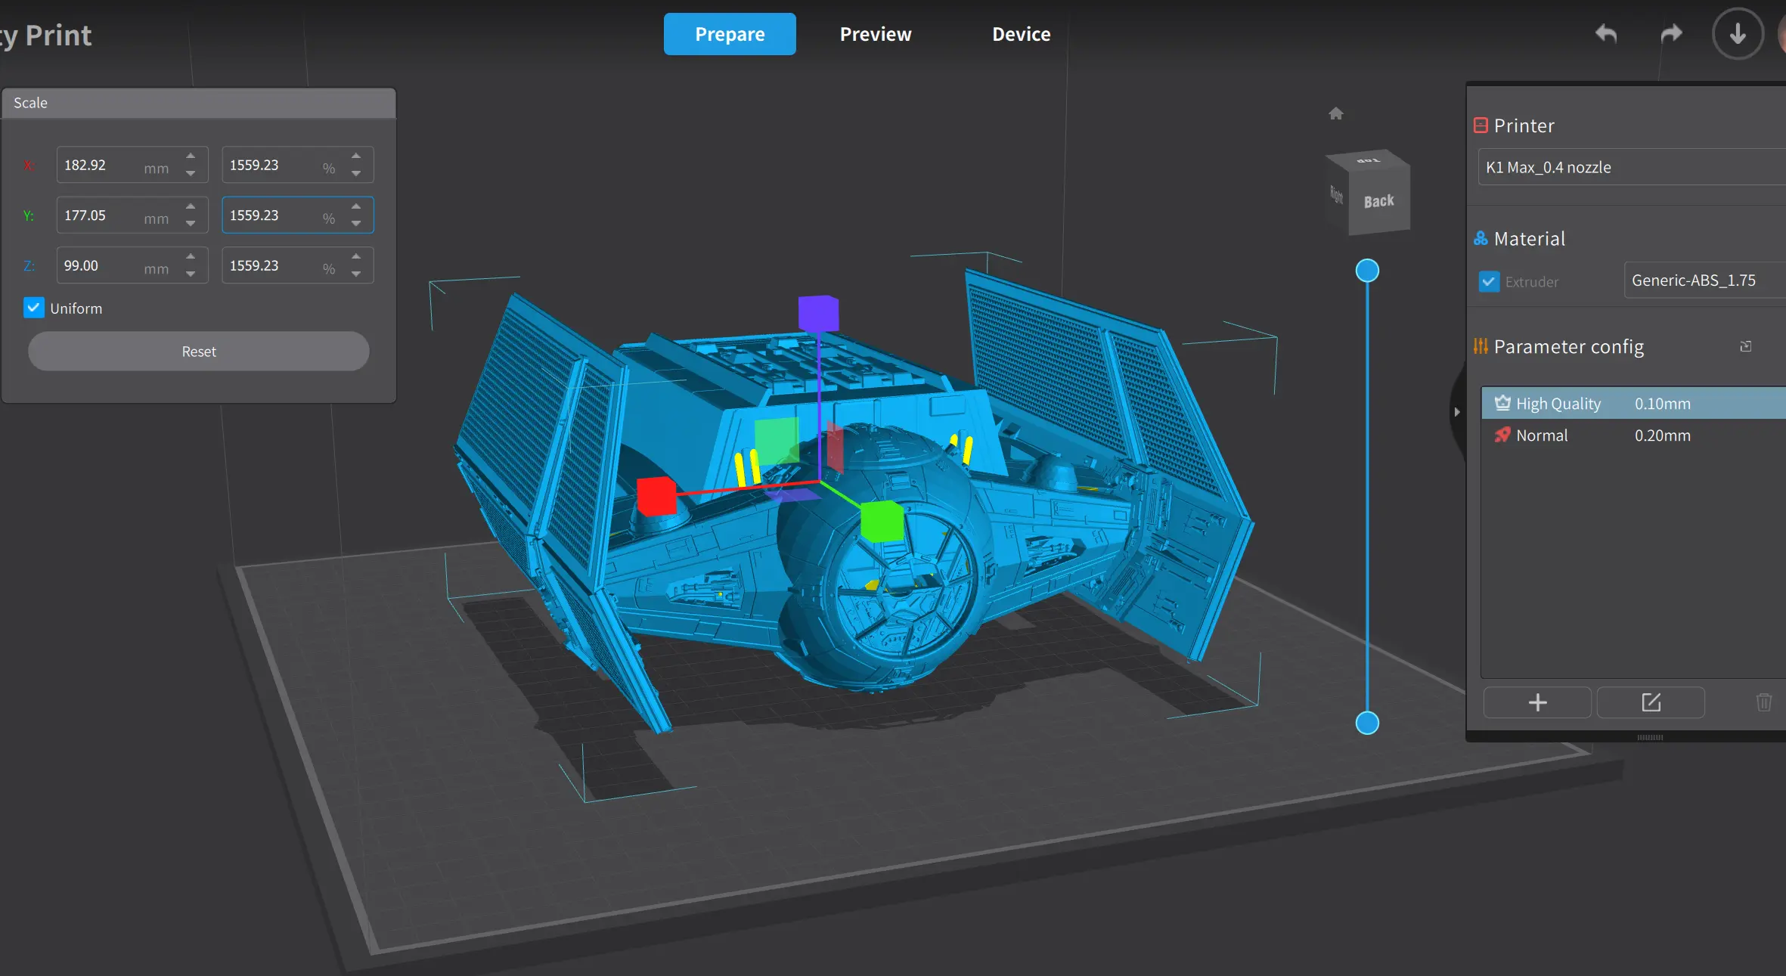Click the purple Z-axis scale handle
The height and width of the screenshot is (976, 1786).
pyautogui.click(x=818, y=313)
